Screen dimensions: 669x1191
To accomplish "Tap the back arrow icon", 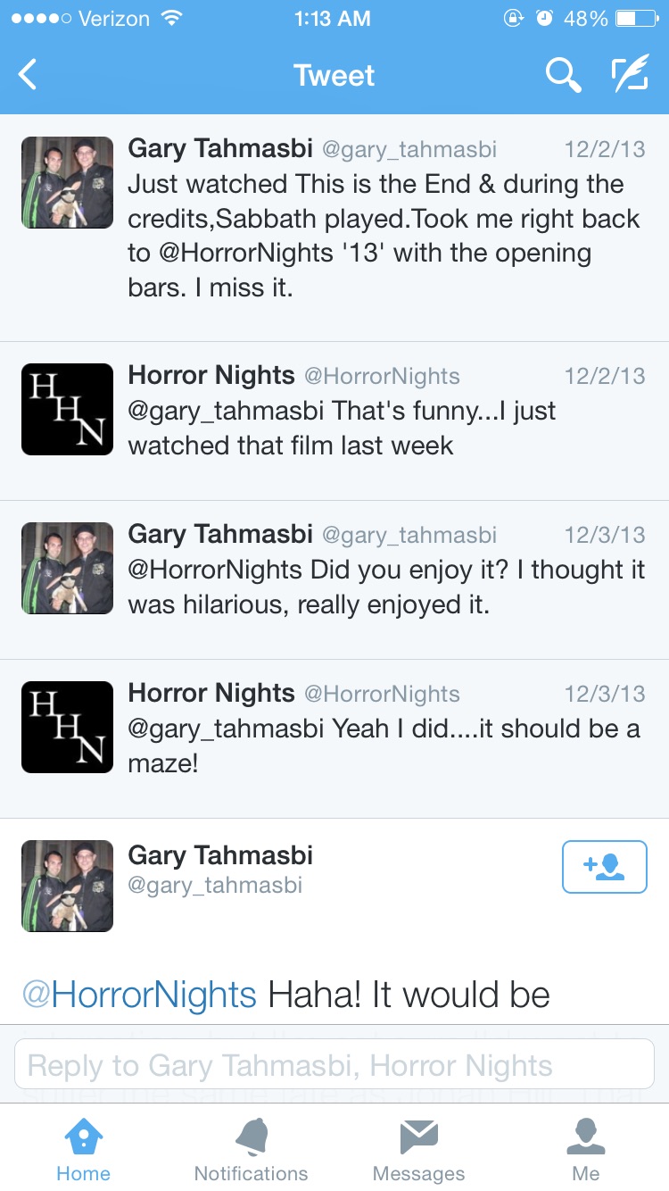I will [x=29, y=75].
